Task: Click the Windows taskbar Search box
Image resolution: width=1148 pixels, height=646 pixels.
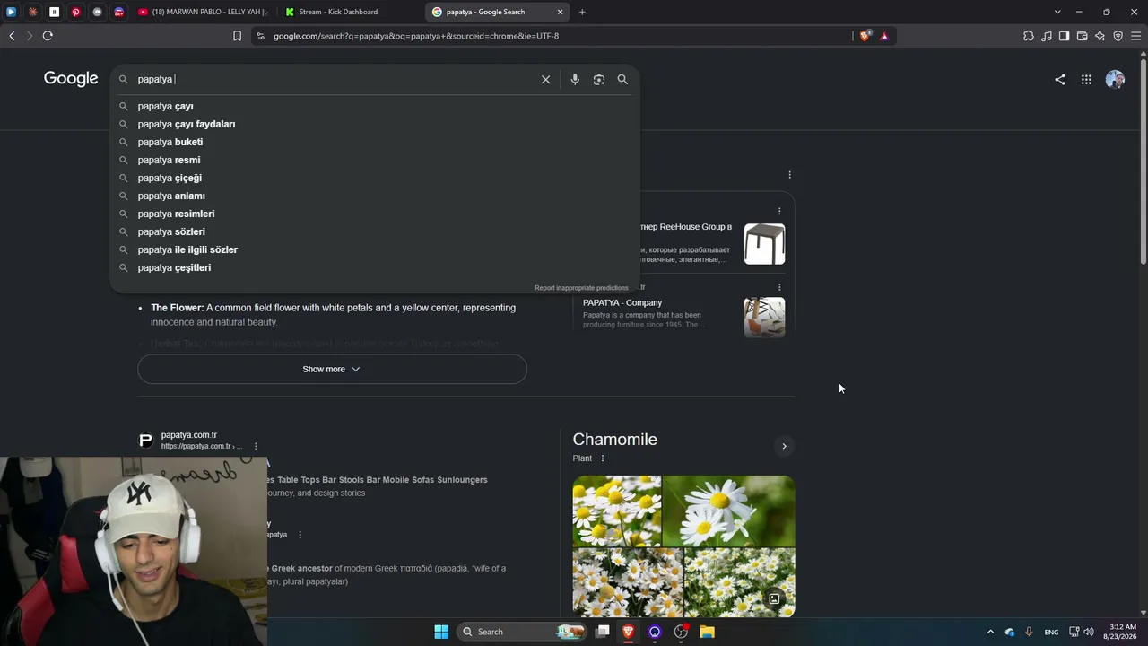Action: pos(522,632)
